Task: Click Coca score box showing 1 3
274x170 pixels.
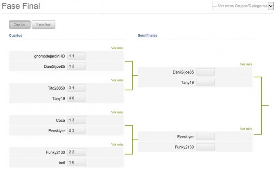Action: click(76, 120)
